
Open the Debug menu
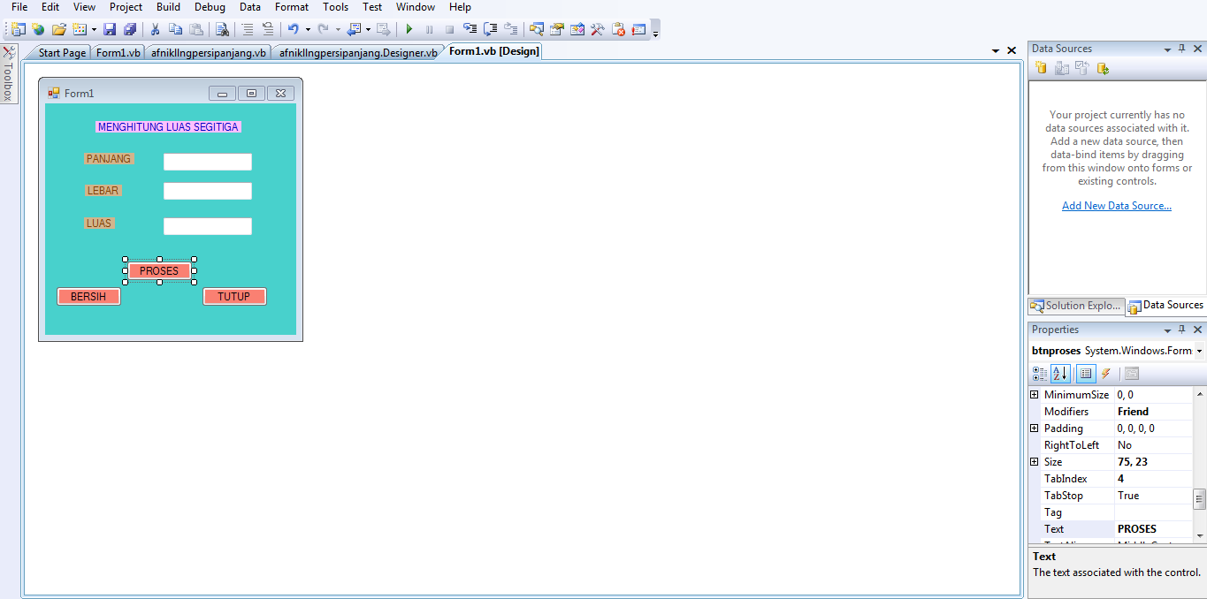pos(210,7)
